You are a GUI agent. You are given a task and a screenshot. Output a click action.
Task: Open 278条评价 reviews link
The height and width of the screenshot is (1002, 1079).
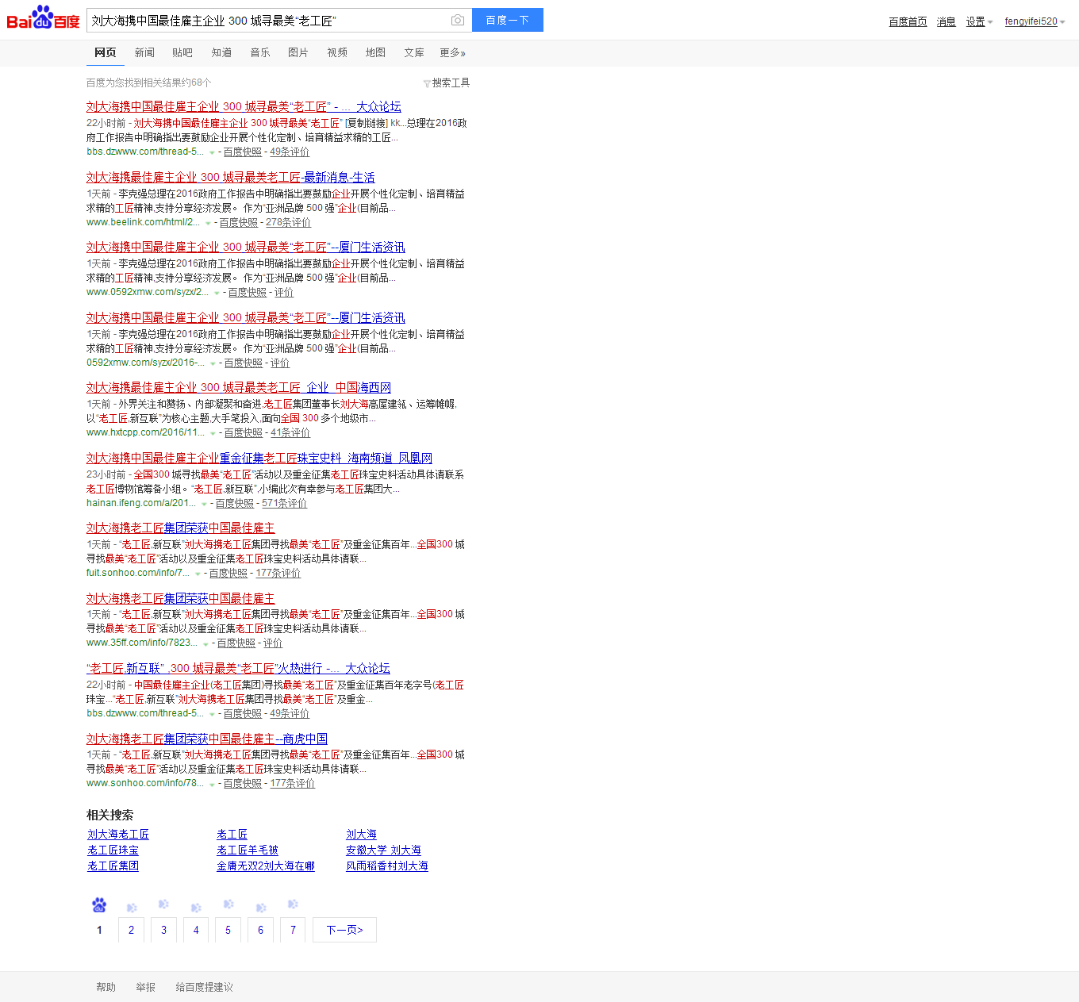tap(288, 222)
